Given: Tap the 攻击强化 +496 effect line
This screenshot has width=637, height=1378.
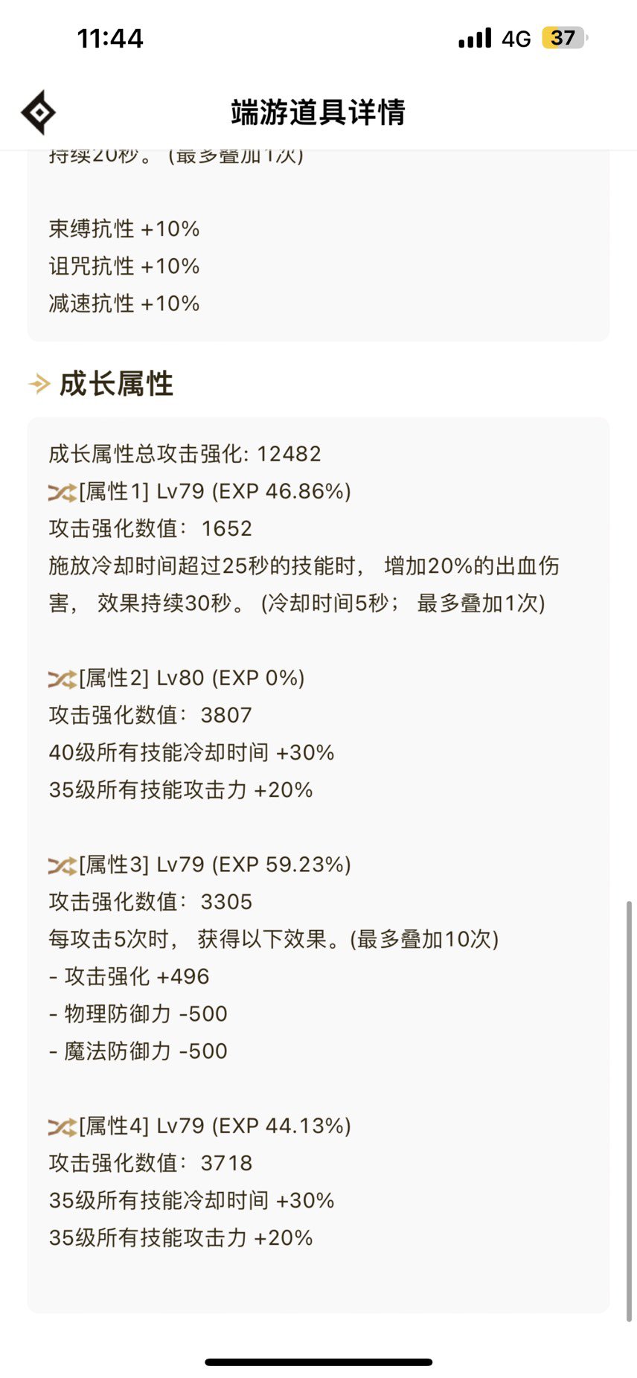Looking at the screenshot, I should [129, 976].
